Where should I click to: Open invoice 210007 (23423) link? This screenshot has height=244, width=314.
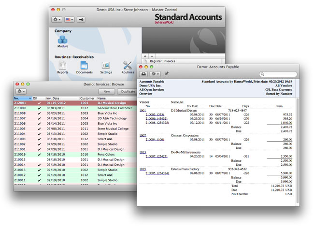157,156
